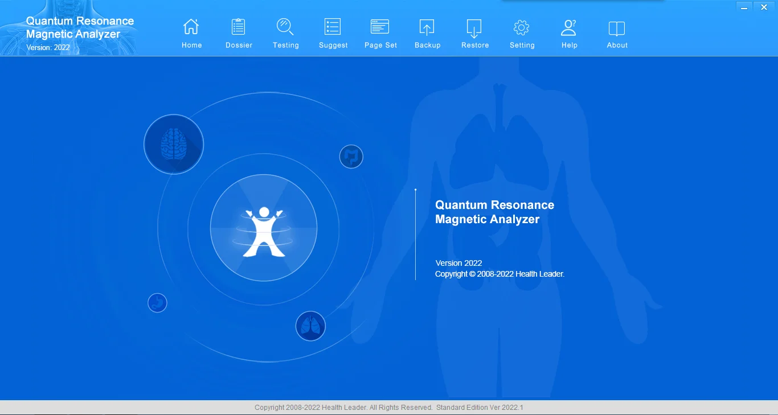Click the lungs graphic icon
The height and width of the screenshot is (415, 778).
pyautogui.click(x=310, y=326)
